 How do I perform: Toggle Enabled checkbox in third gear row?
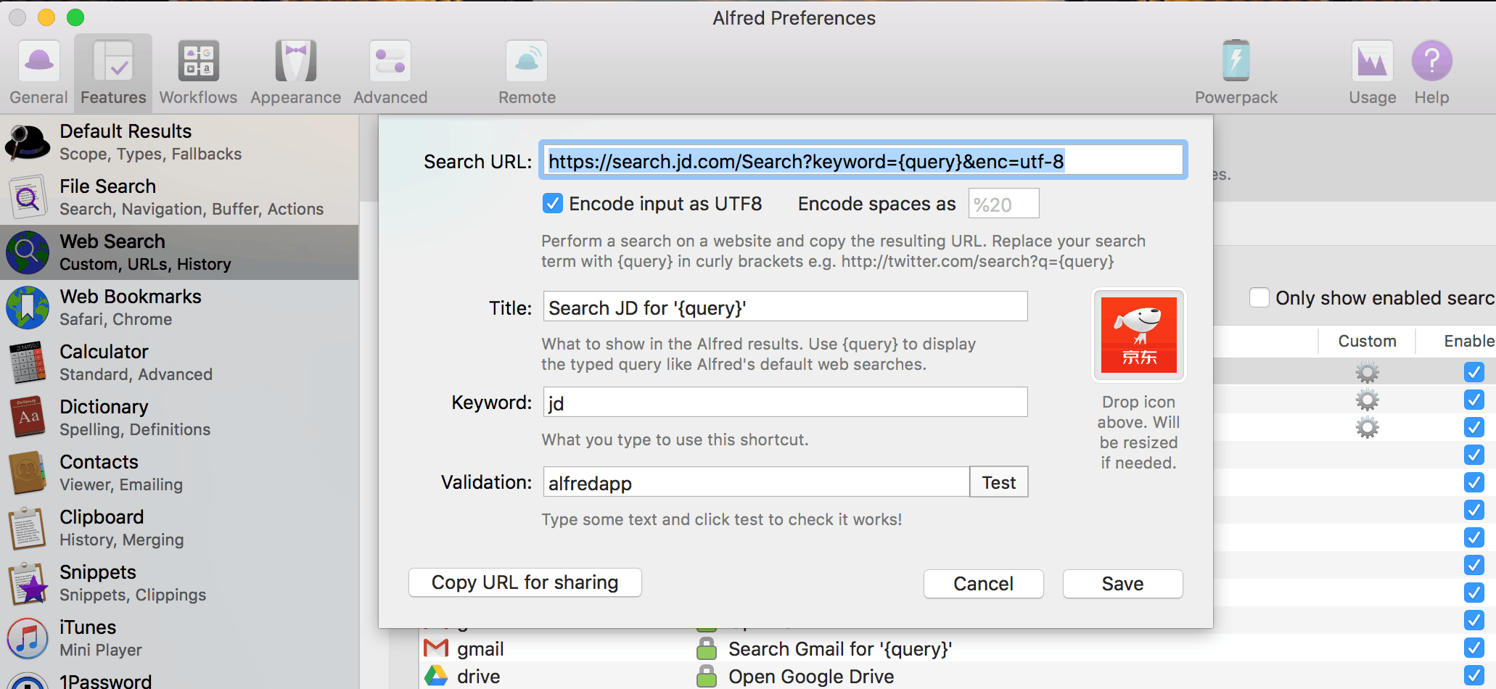[x=1474, y=427]
